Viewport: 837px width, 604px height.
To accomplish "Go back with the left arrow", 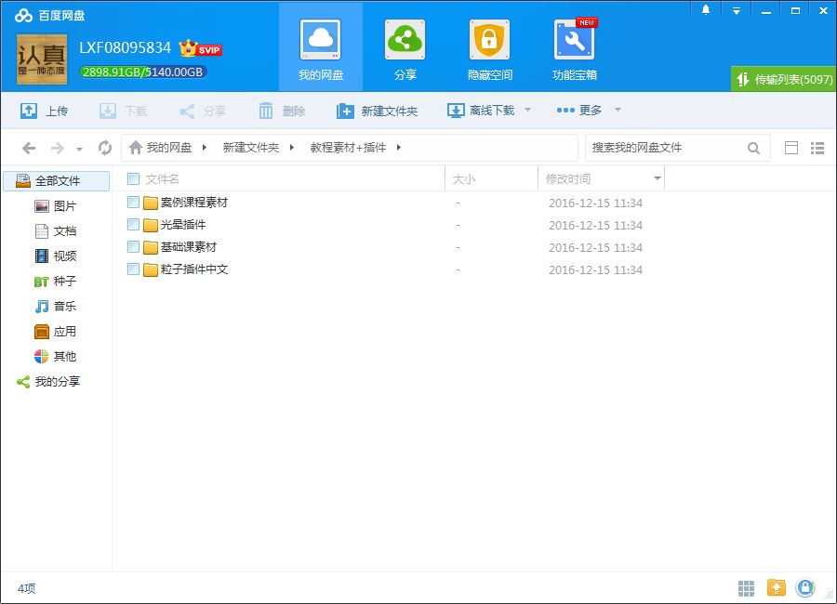I will (29, 148).
